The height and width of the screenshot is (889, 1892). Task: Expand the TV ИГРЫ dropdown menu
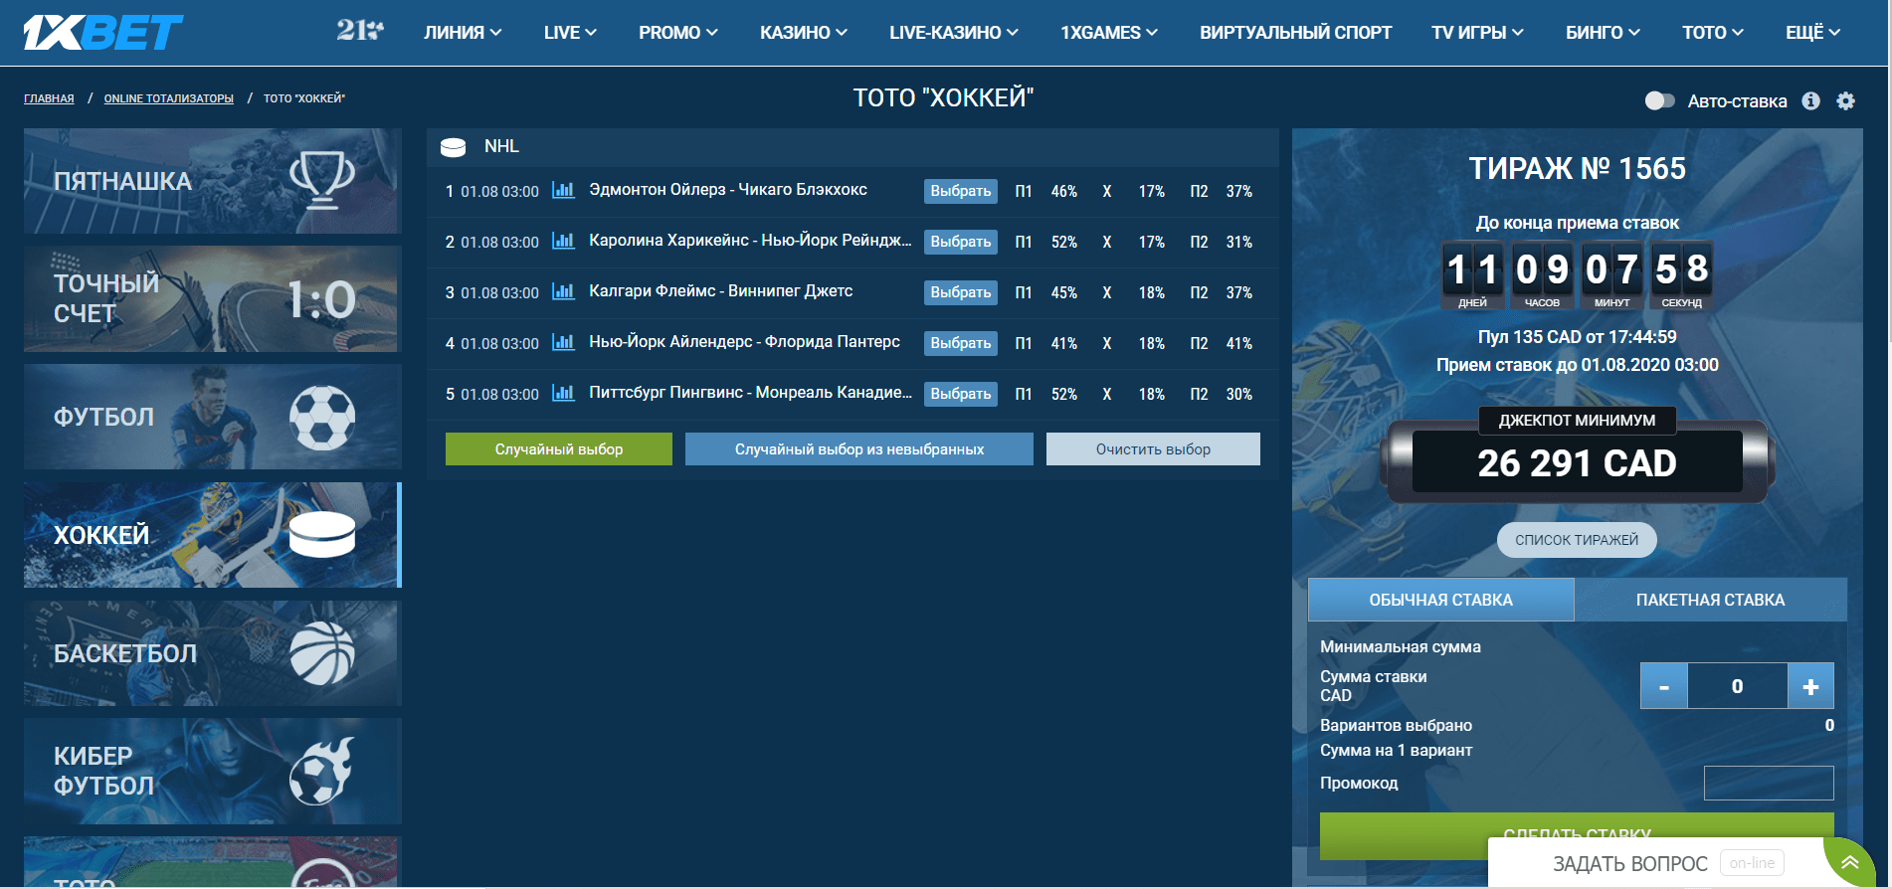coord(1477,33)
